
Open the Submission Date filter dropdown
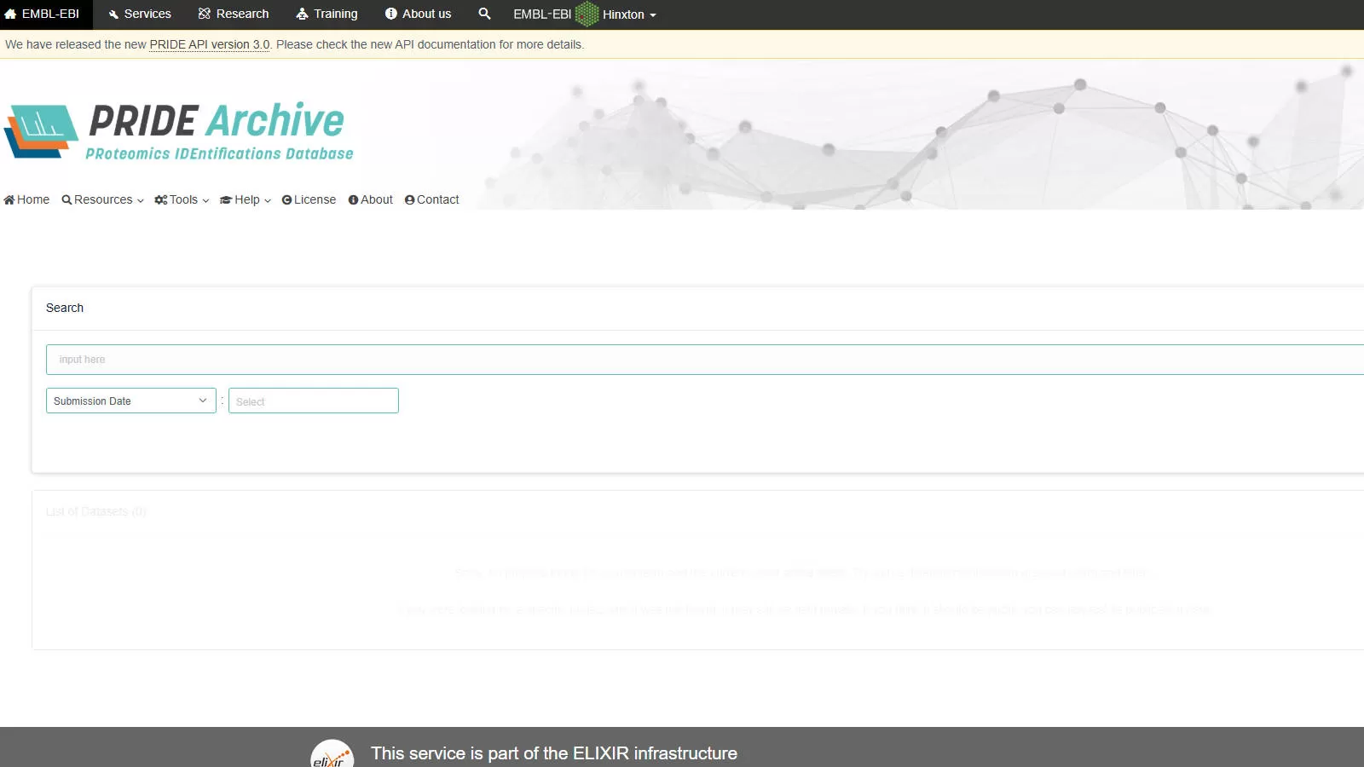coord(131,401)
